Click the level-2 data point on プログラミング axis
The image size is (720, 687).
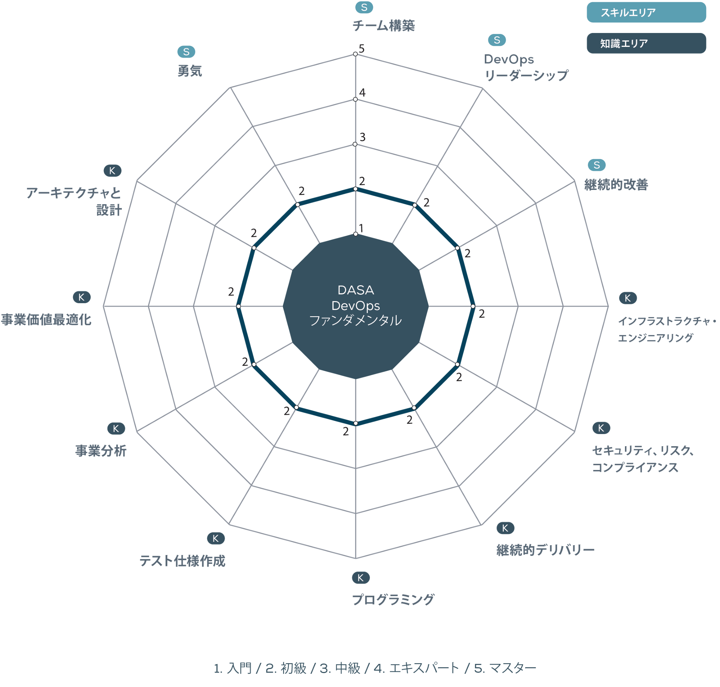click(355, 423)
